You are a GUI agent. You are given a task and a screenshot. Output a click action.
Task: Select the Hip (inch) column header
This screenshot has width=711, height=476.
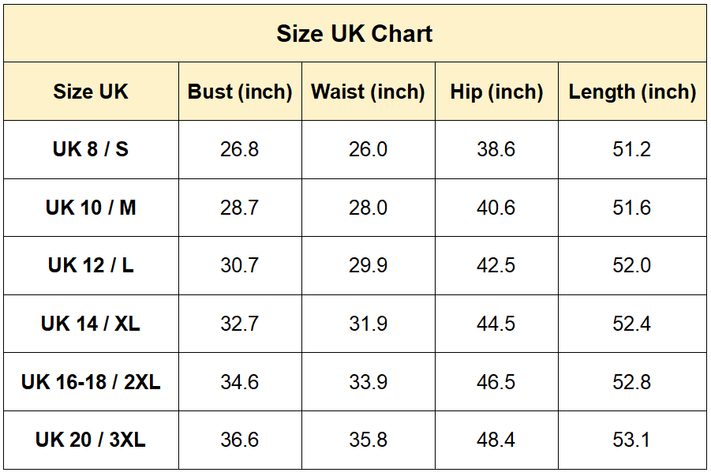pos(496,92)
